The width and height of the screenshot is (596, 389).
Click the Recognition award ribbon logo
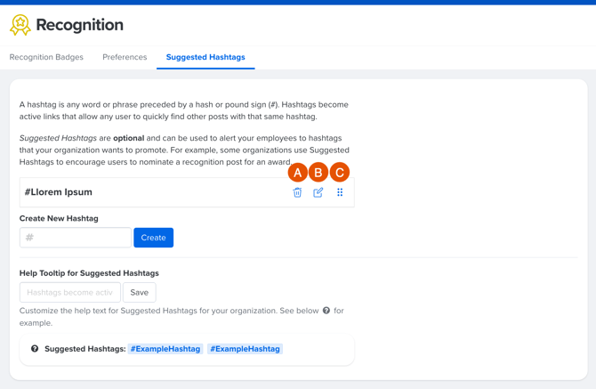click(20, 25)
